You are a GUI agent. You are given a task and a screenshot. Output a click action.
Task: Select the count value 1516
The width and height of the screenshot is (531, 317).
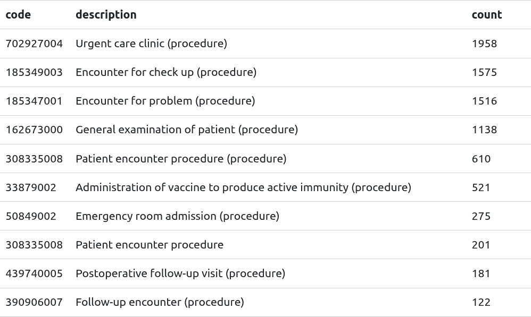tap(484, 101)
